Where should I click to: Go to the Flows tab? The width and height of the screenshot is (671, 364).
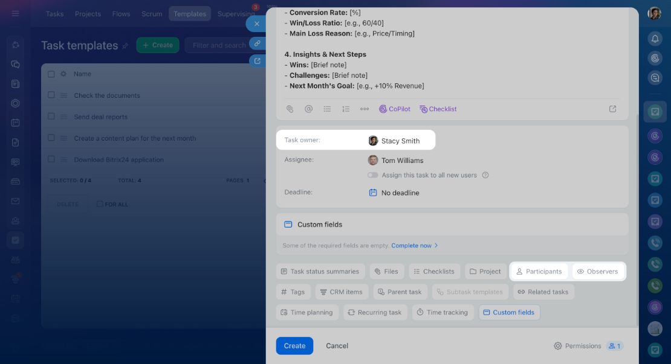pos(121,14)
